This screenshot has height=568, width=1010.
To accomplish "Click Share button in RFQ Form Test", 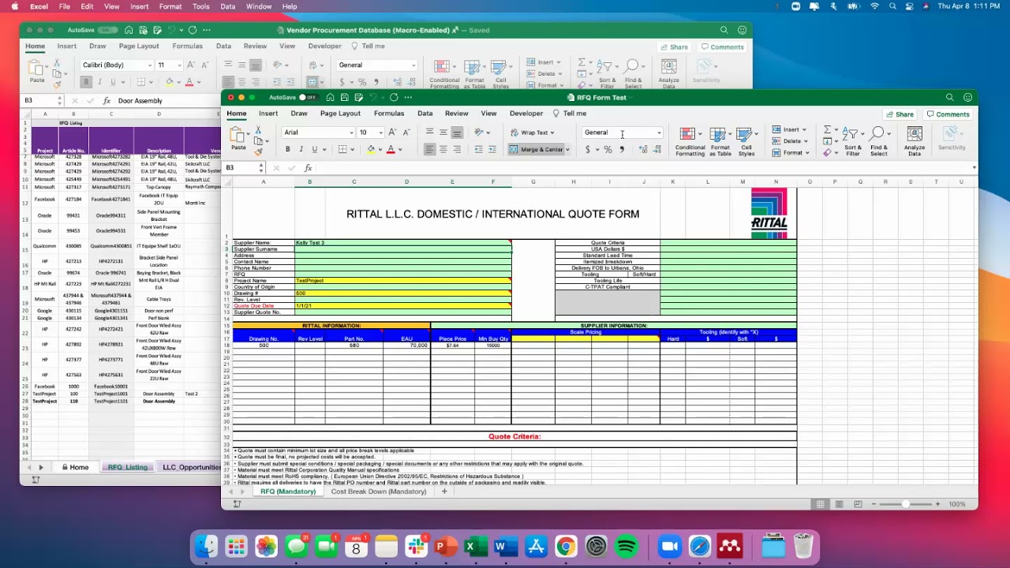I will pyautogui.click(x=900, y=114).
